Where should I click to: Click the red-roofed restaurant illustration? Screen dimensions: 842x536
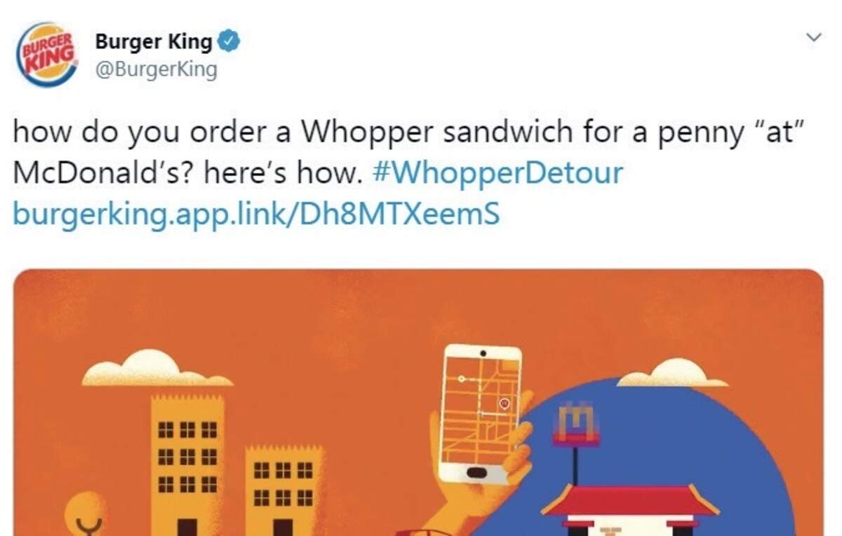tap(630, 509)
